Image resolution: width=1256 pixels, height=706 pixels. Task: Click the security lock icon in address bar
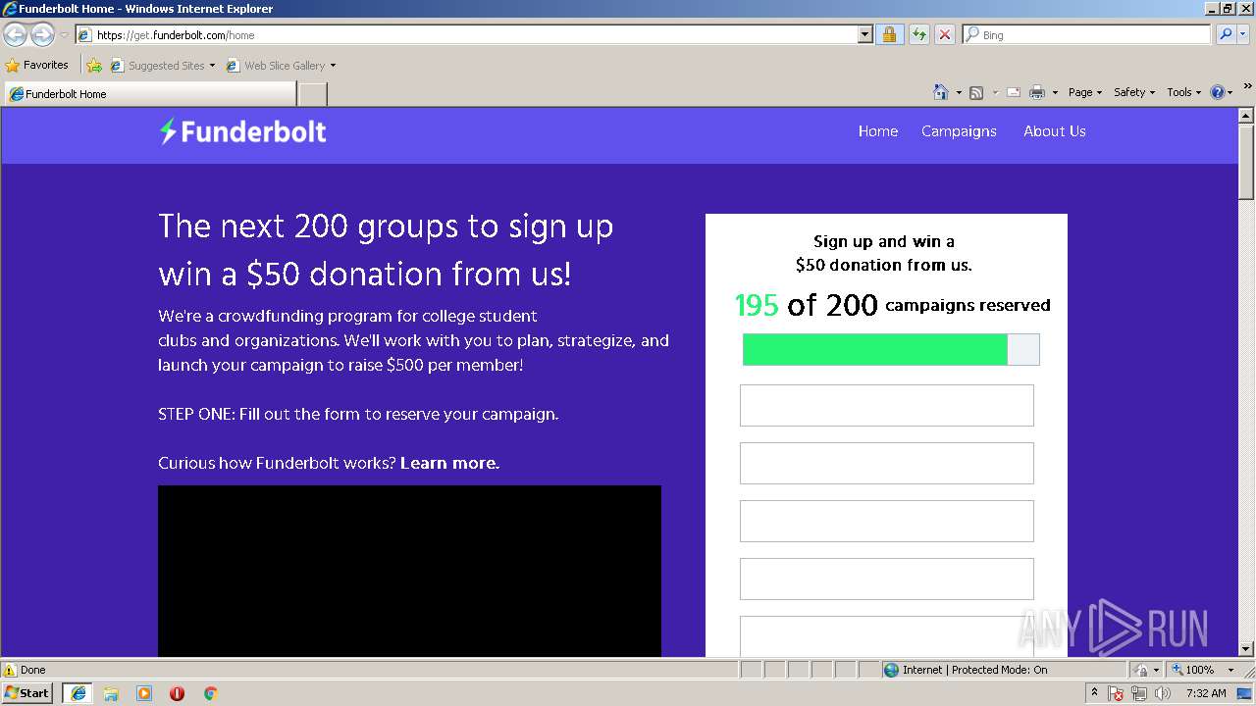(x=889, y=34)
